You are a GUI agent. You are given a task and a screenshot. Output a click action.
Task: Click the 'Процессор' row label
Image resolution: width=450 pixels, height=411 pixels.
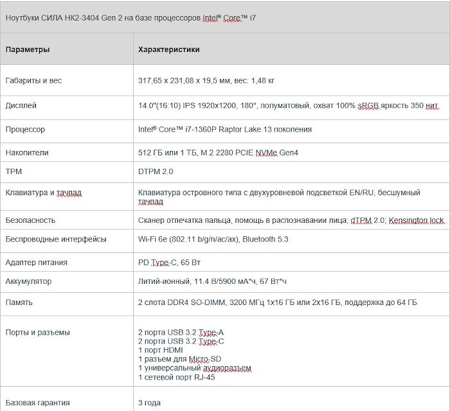click(x=25, y=129)
